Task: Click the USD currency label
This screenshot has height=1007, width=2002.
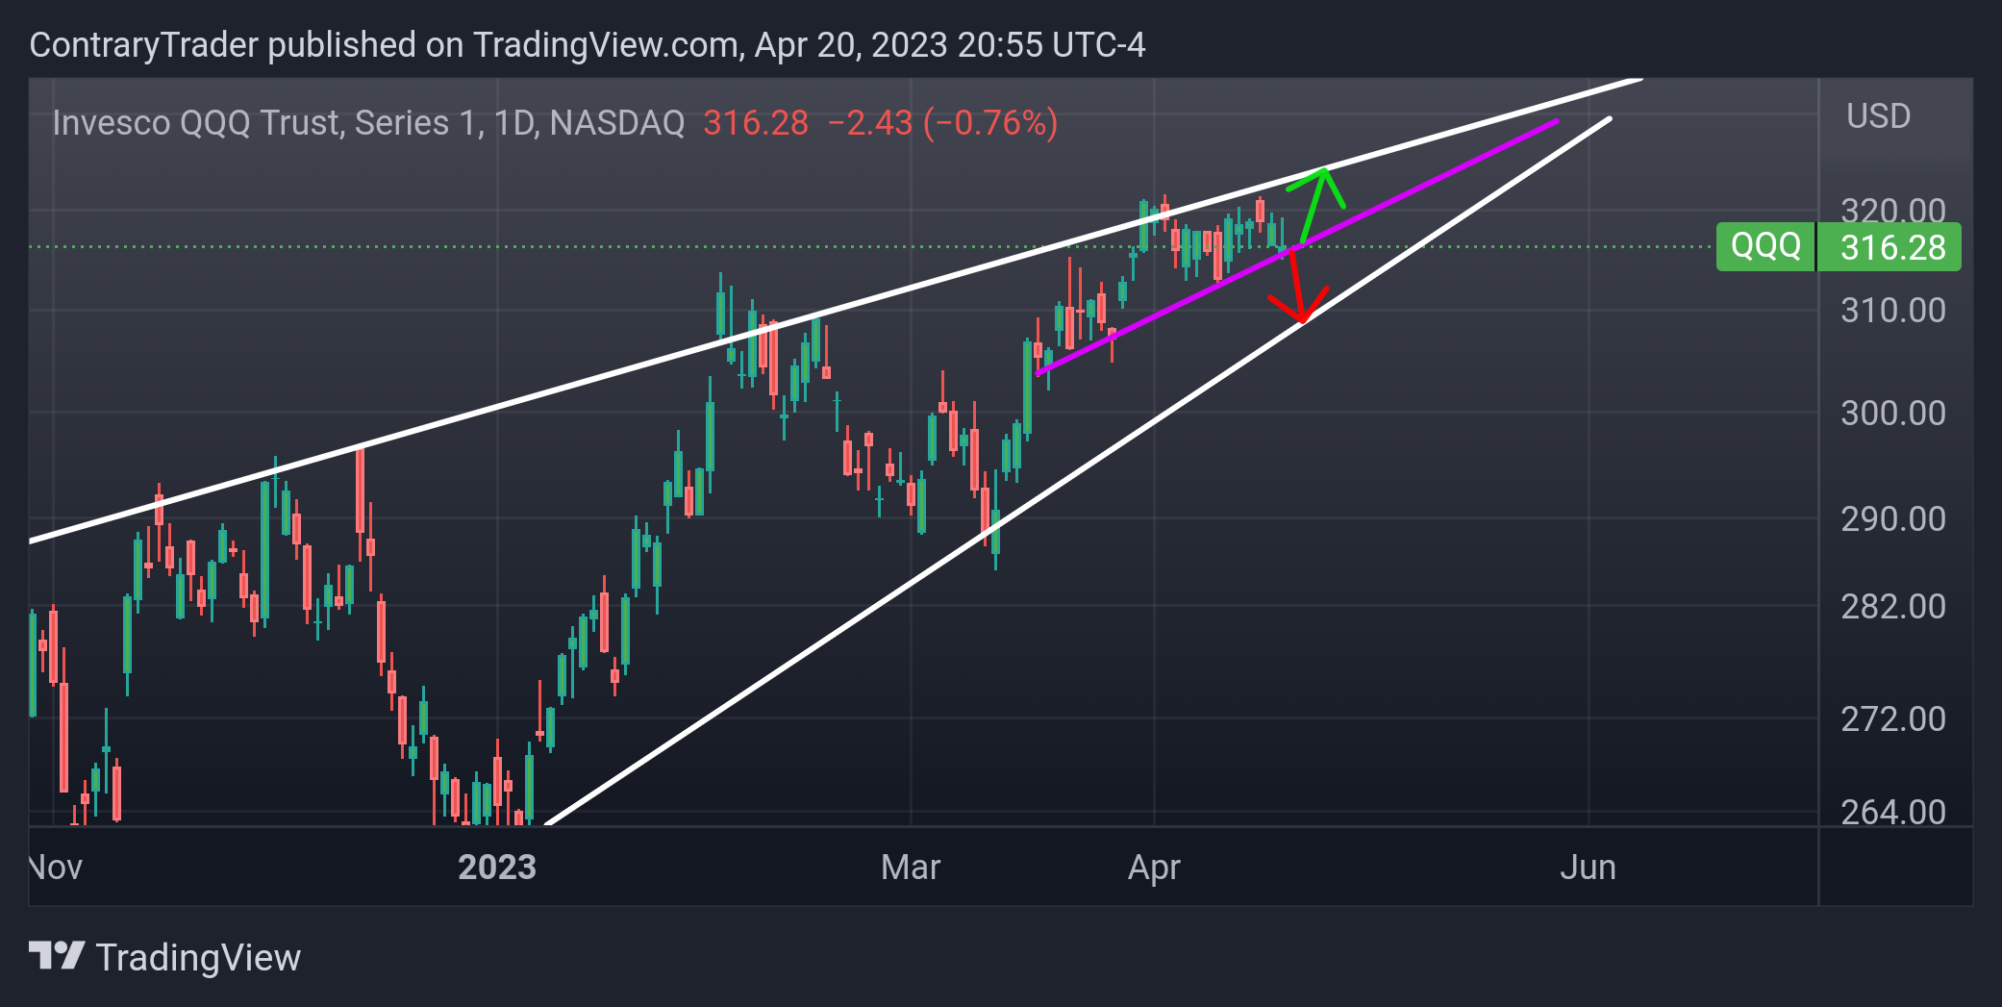Action: pyautogui.click(x=1878, y=116)
